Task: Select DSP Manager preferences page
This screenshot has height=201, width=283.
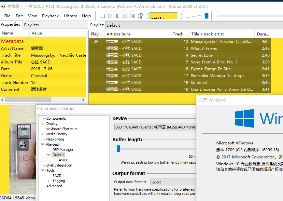Action: click(63, 150)
